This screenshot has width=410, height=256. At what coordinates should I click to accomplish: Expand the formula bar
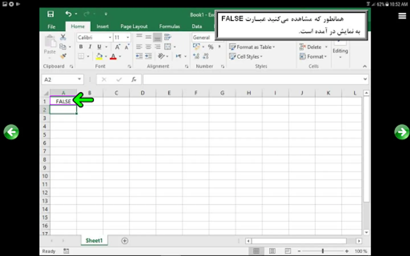click(365, 79)
